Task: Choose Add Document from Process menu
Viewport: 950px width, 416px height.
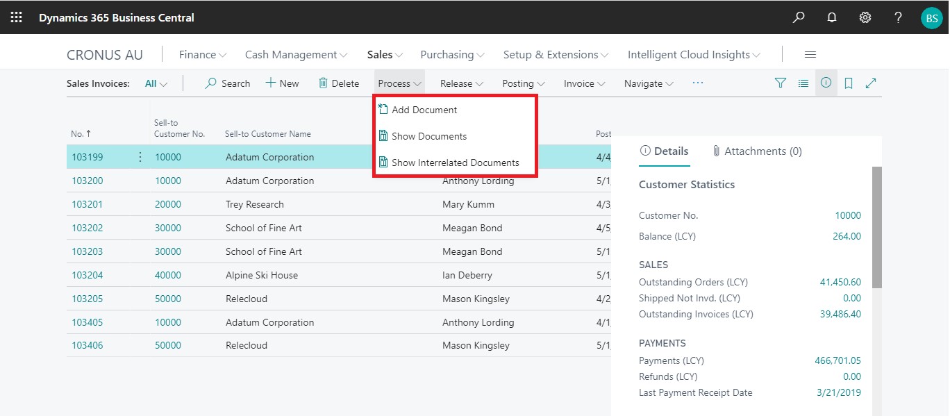Action: click(424, 110)
